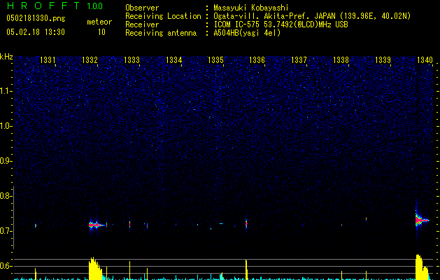Click the 0.9 kHz axis label
Screen dimensions: 440x280
[6, 161]
